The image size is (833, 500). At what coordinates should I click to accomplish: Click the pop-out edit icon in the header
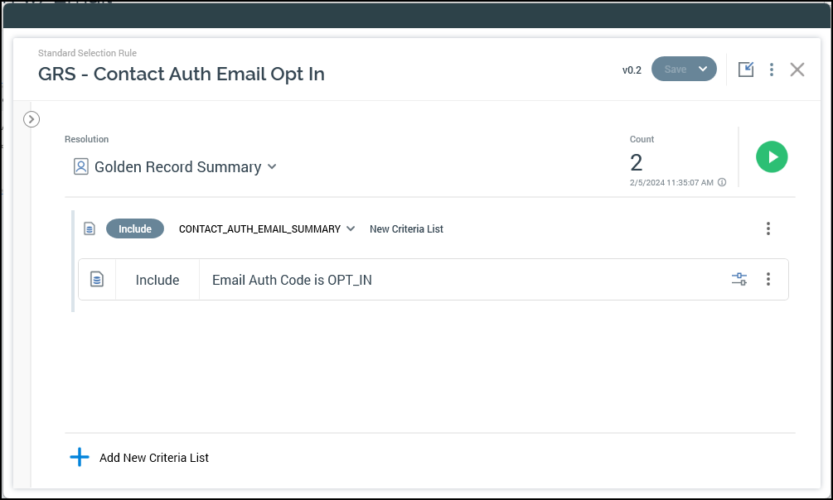tap(746, 70)
